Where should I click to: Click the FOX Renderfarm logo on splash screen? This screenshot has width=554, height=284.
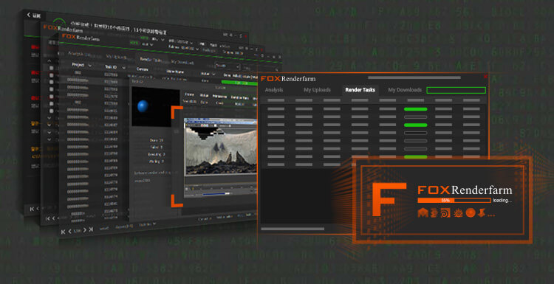(x=465, y=190)
